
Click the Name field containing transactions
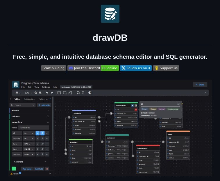point(34,128)
